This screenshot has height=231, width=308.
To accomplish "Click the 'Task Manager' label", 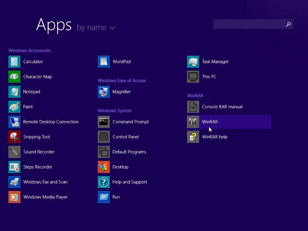I will point(215,62).
